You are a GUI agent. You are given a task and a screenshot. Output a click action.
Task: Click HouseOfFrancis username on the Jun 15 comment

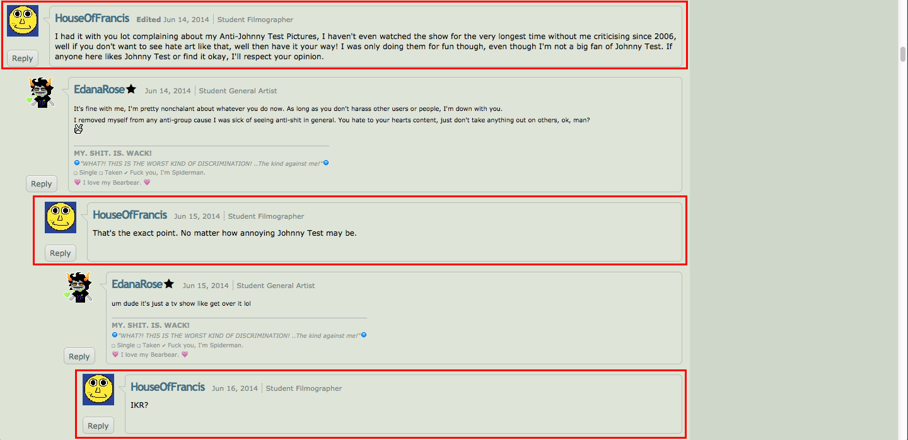click(130, 215)
